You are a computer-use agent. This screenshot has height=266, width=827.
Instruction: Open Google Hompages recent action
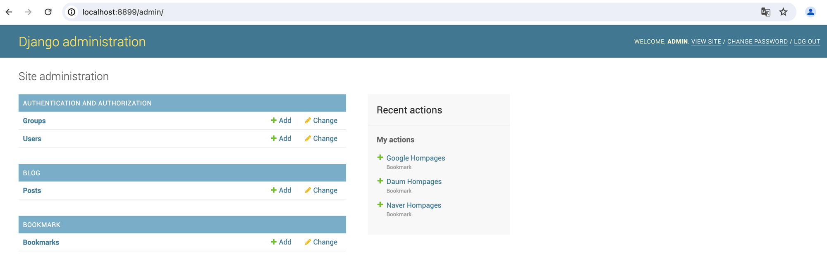coord(416,158)
